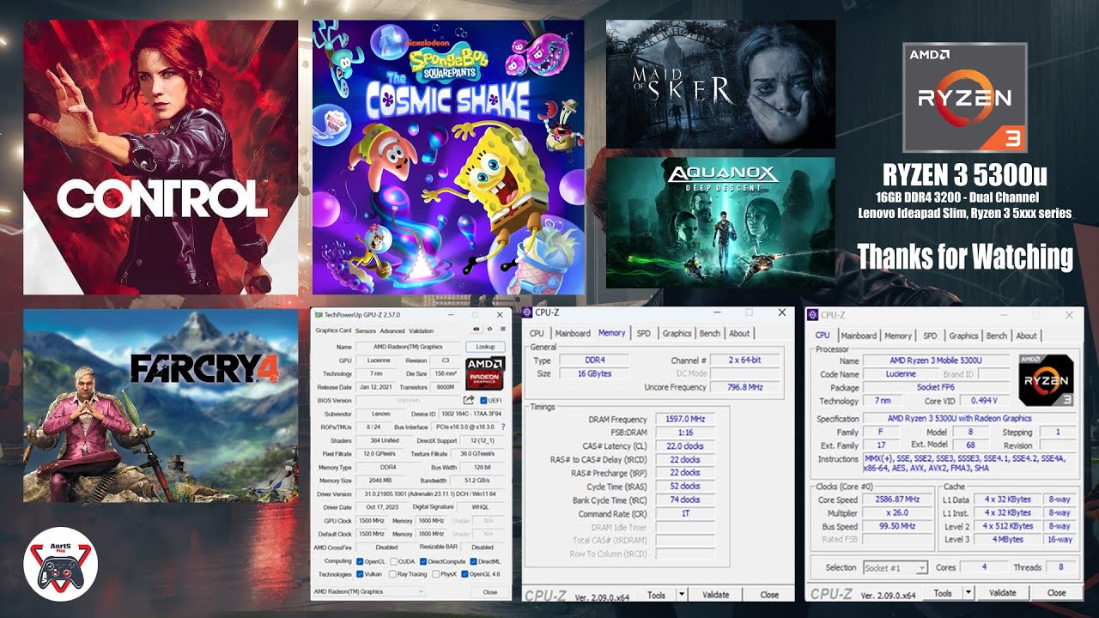Enable the CUDA checkbox
This screenshot has height=618, width=1099.
coord(392,561)
